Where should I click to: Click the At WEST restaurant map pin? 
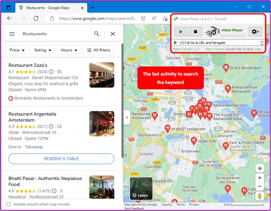(167, 129)
